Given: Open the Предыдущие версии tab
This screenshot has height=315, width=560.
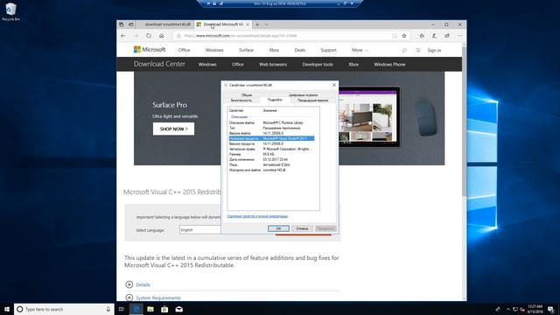Looking at the screenshot, I should point(312,101).
